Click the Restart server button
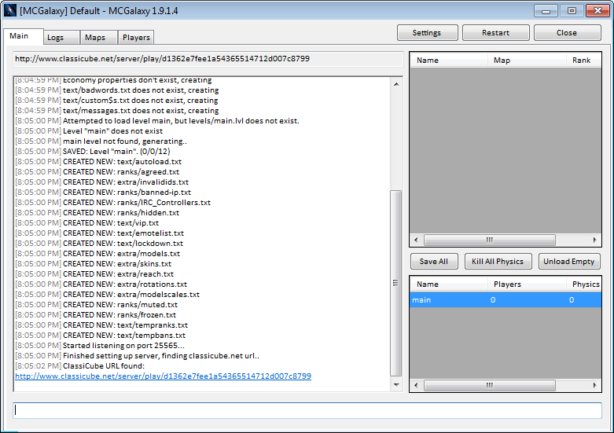The width and height of the screenshot is (614, 433). [496, 33]
